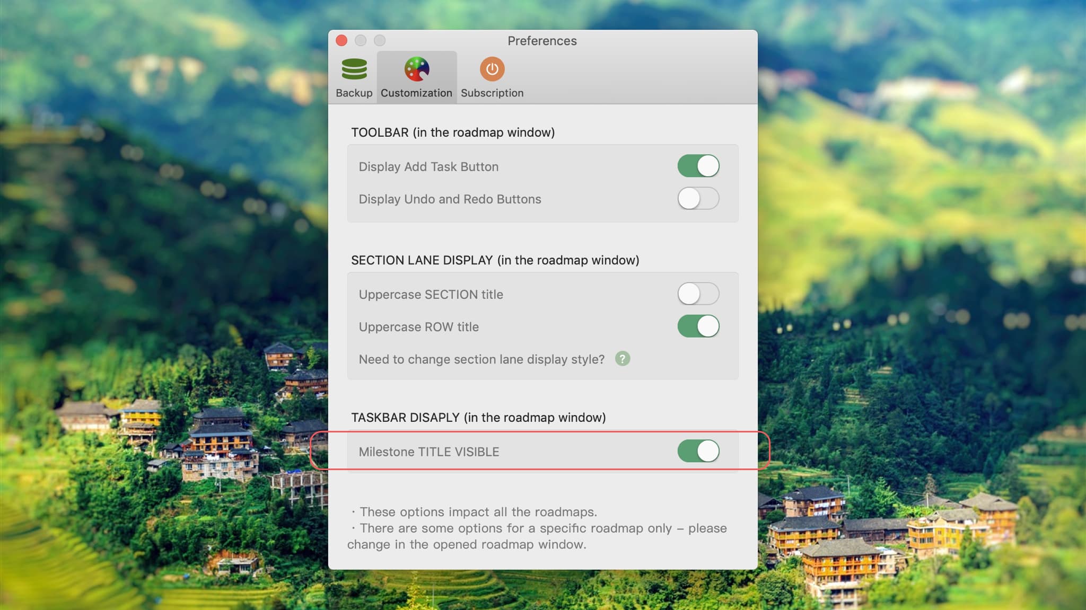The width and height of the screenshot is (1086, 610).
Task: Select the Customization tab label
Action: pyautogui.click(x=416, y=93)
